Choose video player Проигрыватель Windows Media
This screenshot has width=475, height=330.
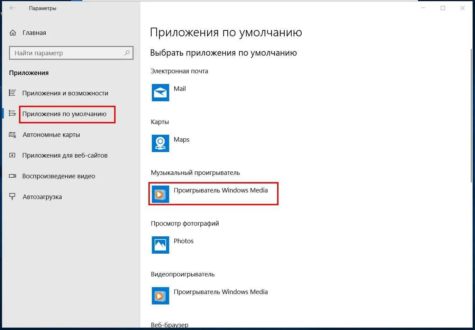point(221,292)
